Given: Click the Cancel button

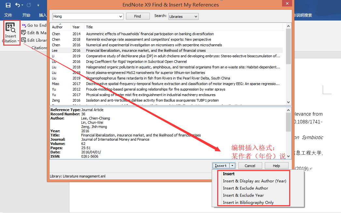Looking at the screenshot, I should pyautogui.click(x=250, y=166).
